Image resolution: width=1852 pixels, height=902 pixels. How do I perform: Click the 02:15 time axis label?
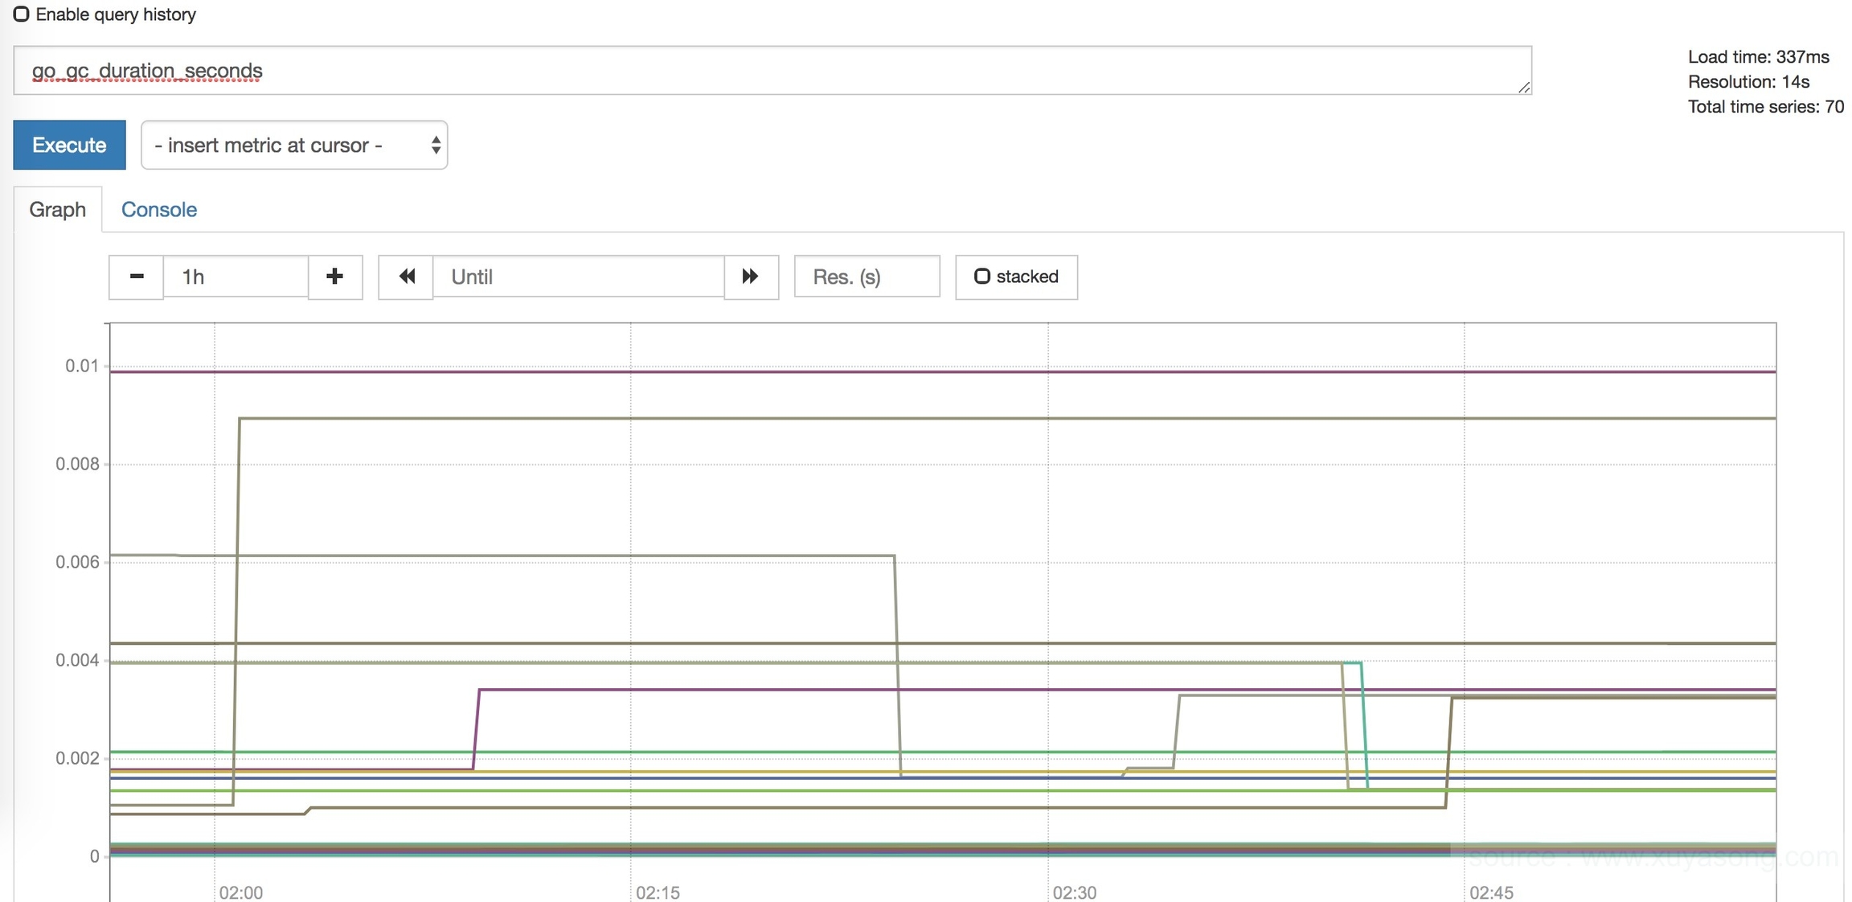pyautogui.click(x=658, y=892)
